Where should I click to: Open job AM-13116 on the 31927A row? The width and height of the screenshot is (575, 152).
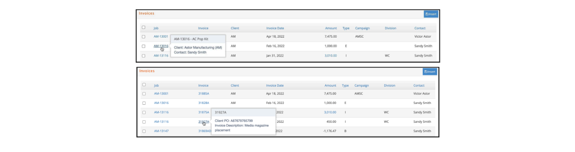point(161,122)
